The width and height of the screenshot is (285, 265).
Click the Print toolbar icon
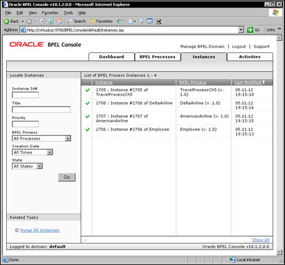click(x=142, y=22)
